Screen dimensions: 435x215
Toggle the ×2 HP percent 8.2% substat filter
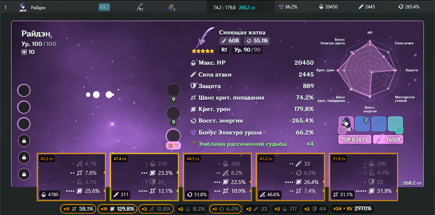pos(192,209)
